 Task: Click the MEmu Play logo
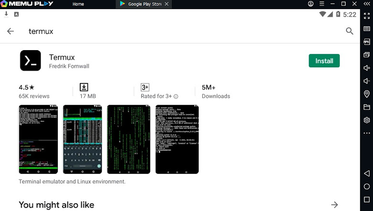tap(27, 4)
